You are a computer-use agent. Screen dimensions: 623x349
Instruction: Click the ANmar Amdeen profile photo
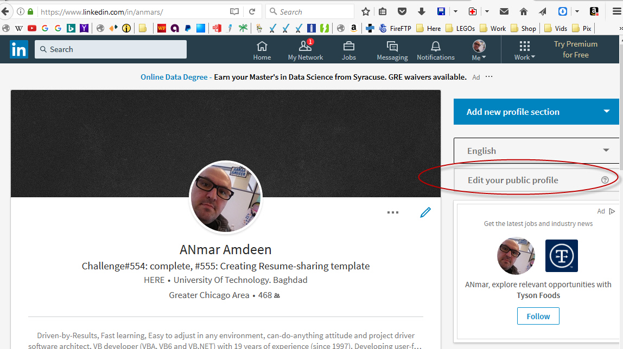click(226, 197)
